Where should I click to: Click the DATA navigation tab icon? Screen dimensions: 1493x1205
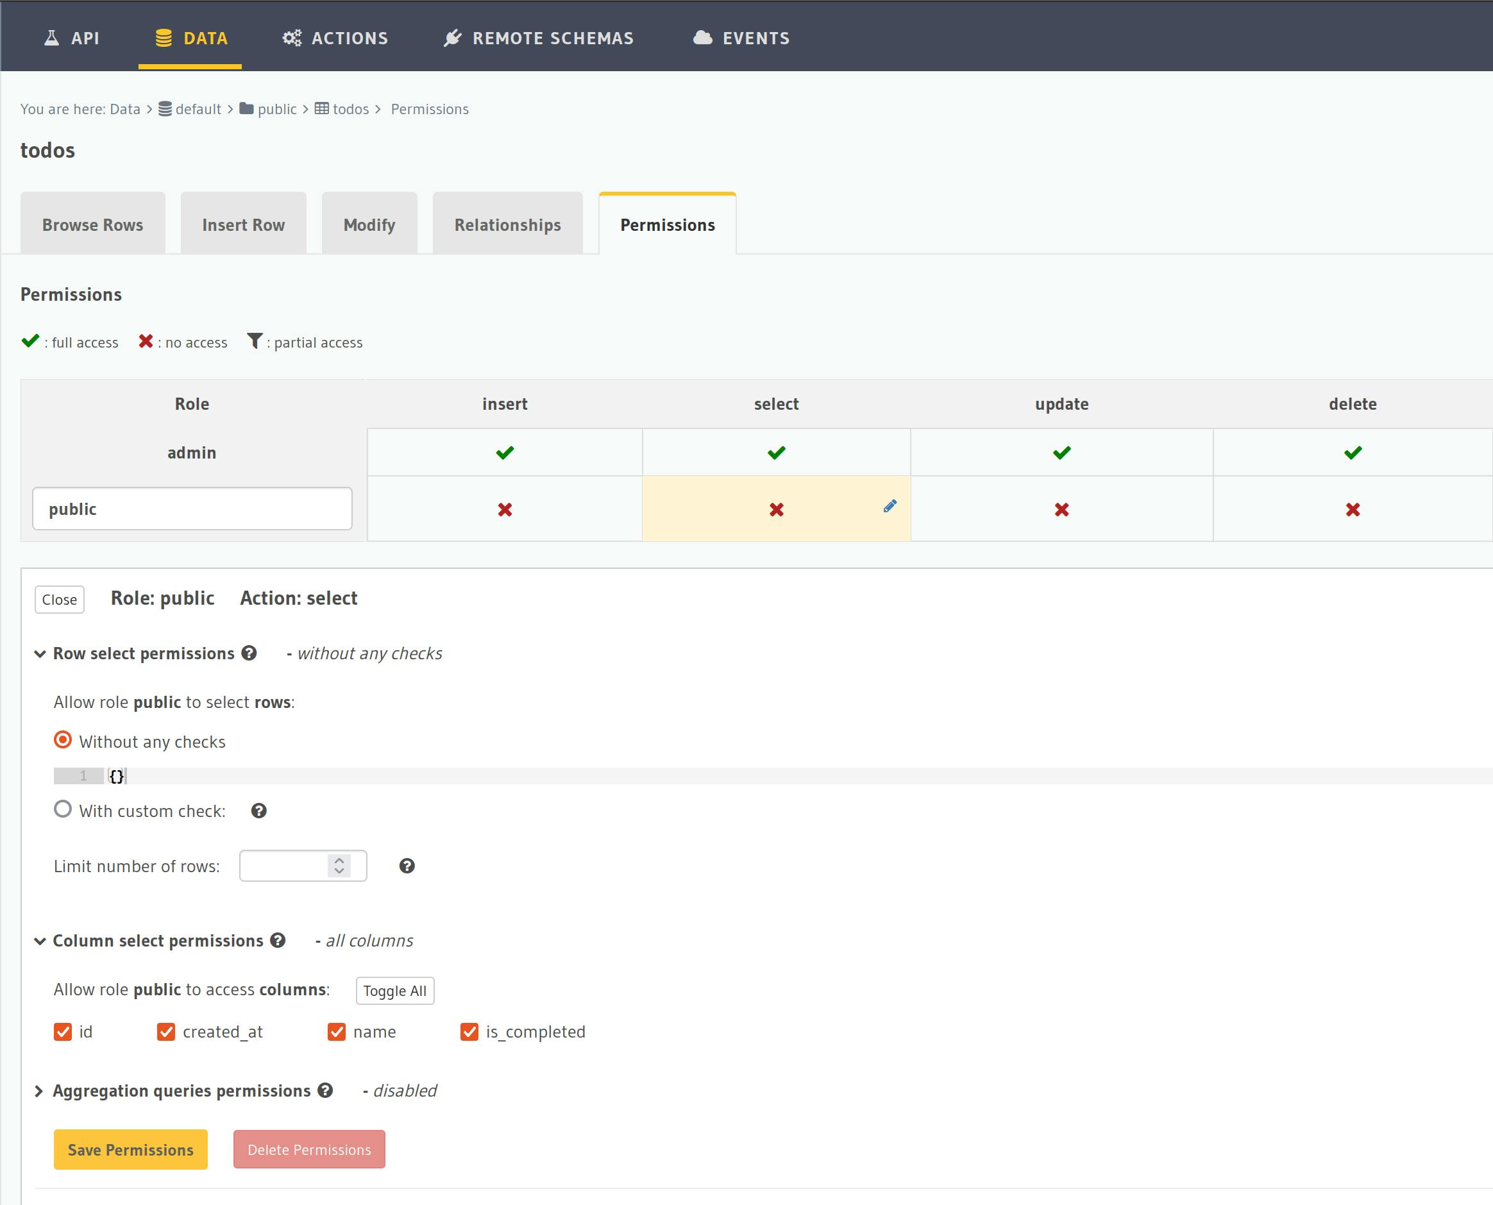click(x=161, y=38)
